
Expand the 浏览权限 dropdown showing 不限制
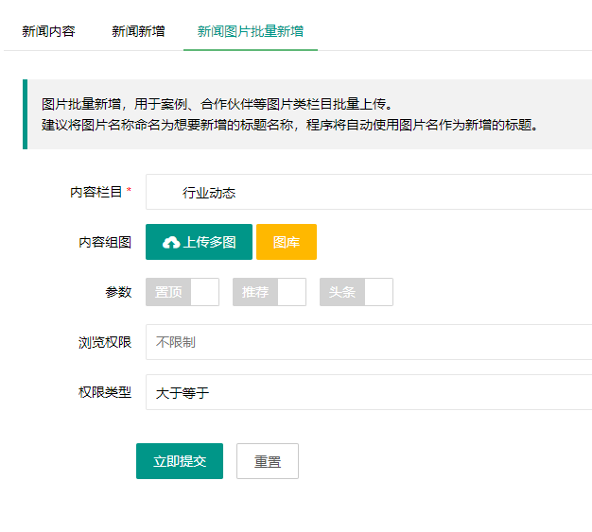pyautogui.click(x=369, y=342)
